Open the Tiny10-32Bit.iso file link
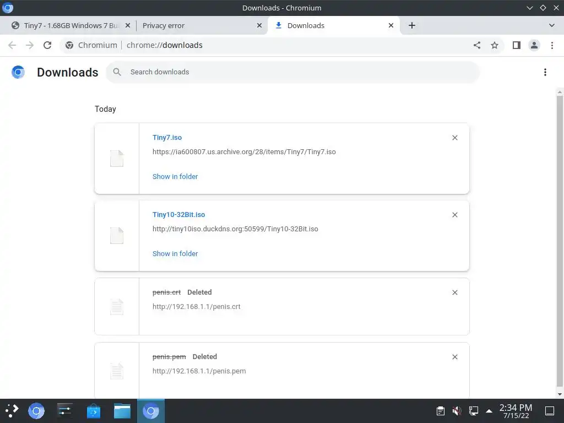 tap(179, 214)
